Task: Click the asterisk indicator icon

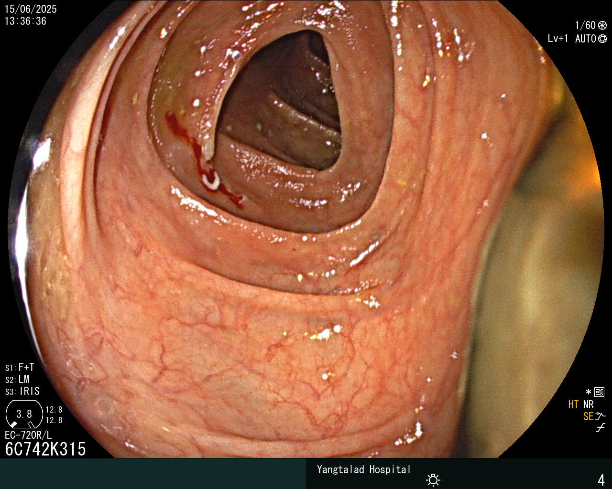Action: tap(589, 393)
